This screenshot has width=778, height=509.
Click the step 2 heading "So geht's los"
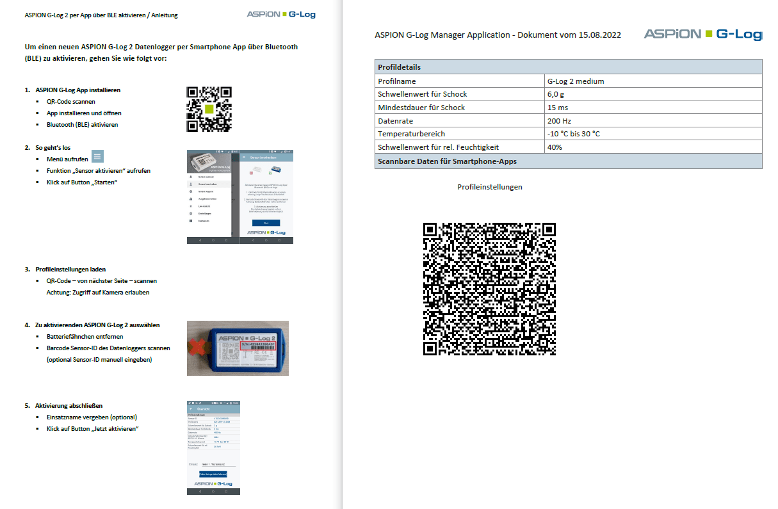coord(53,148)
